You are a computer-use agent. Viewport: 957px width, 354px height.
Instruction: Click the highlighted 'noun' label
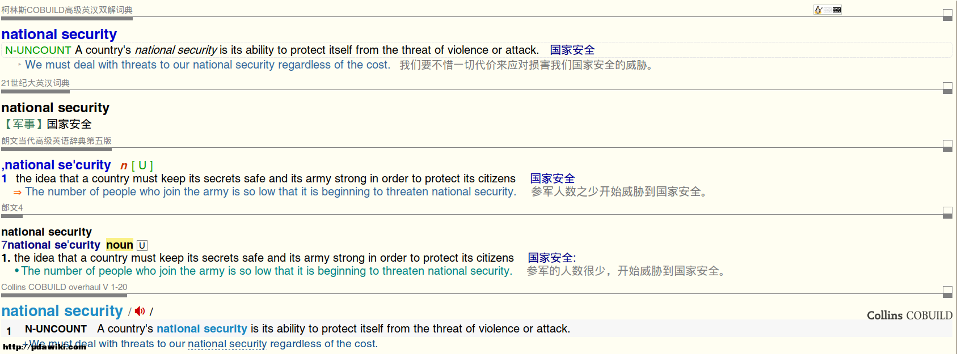[120, 245]
